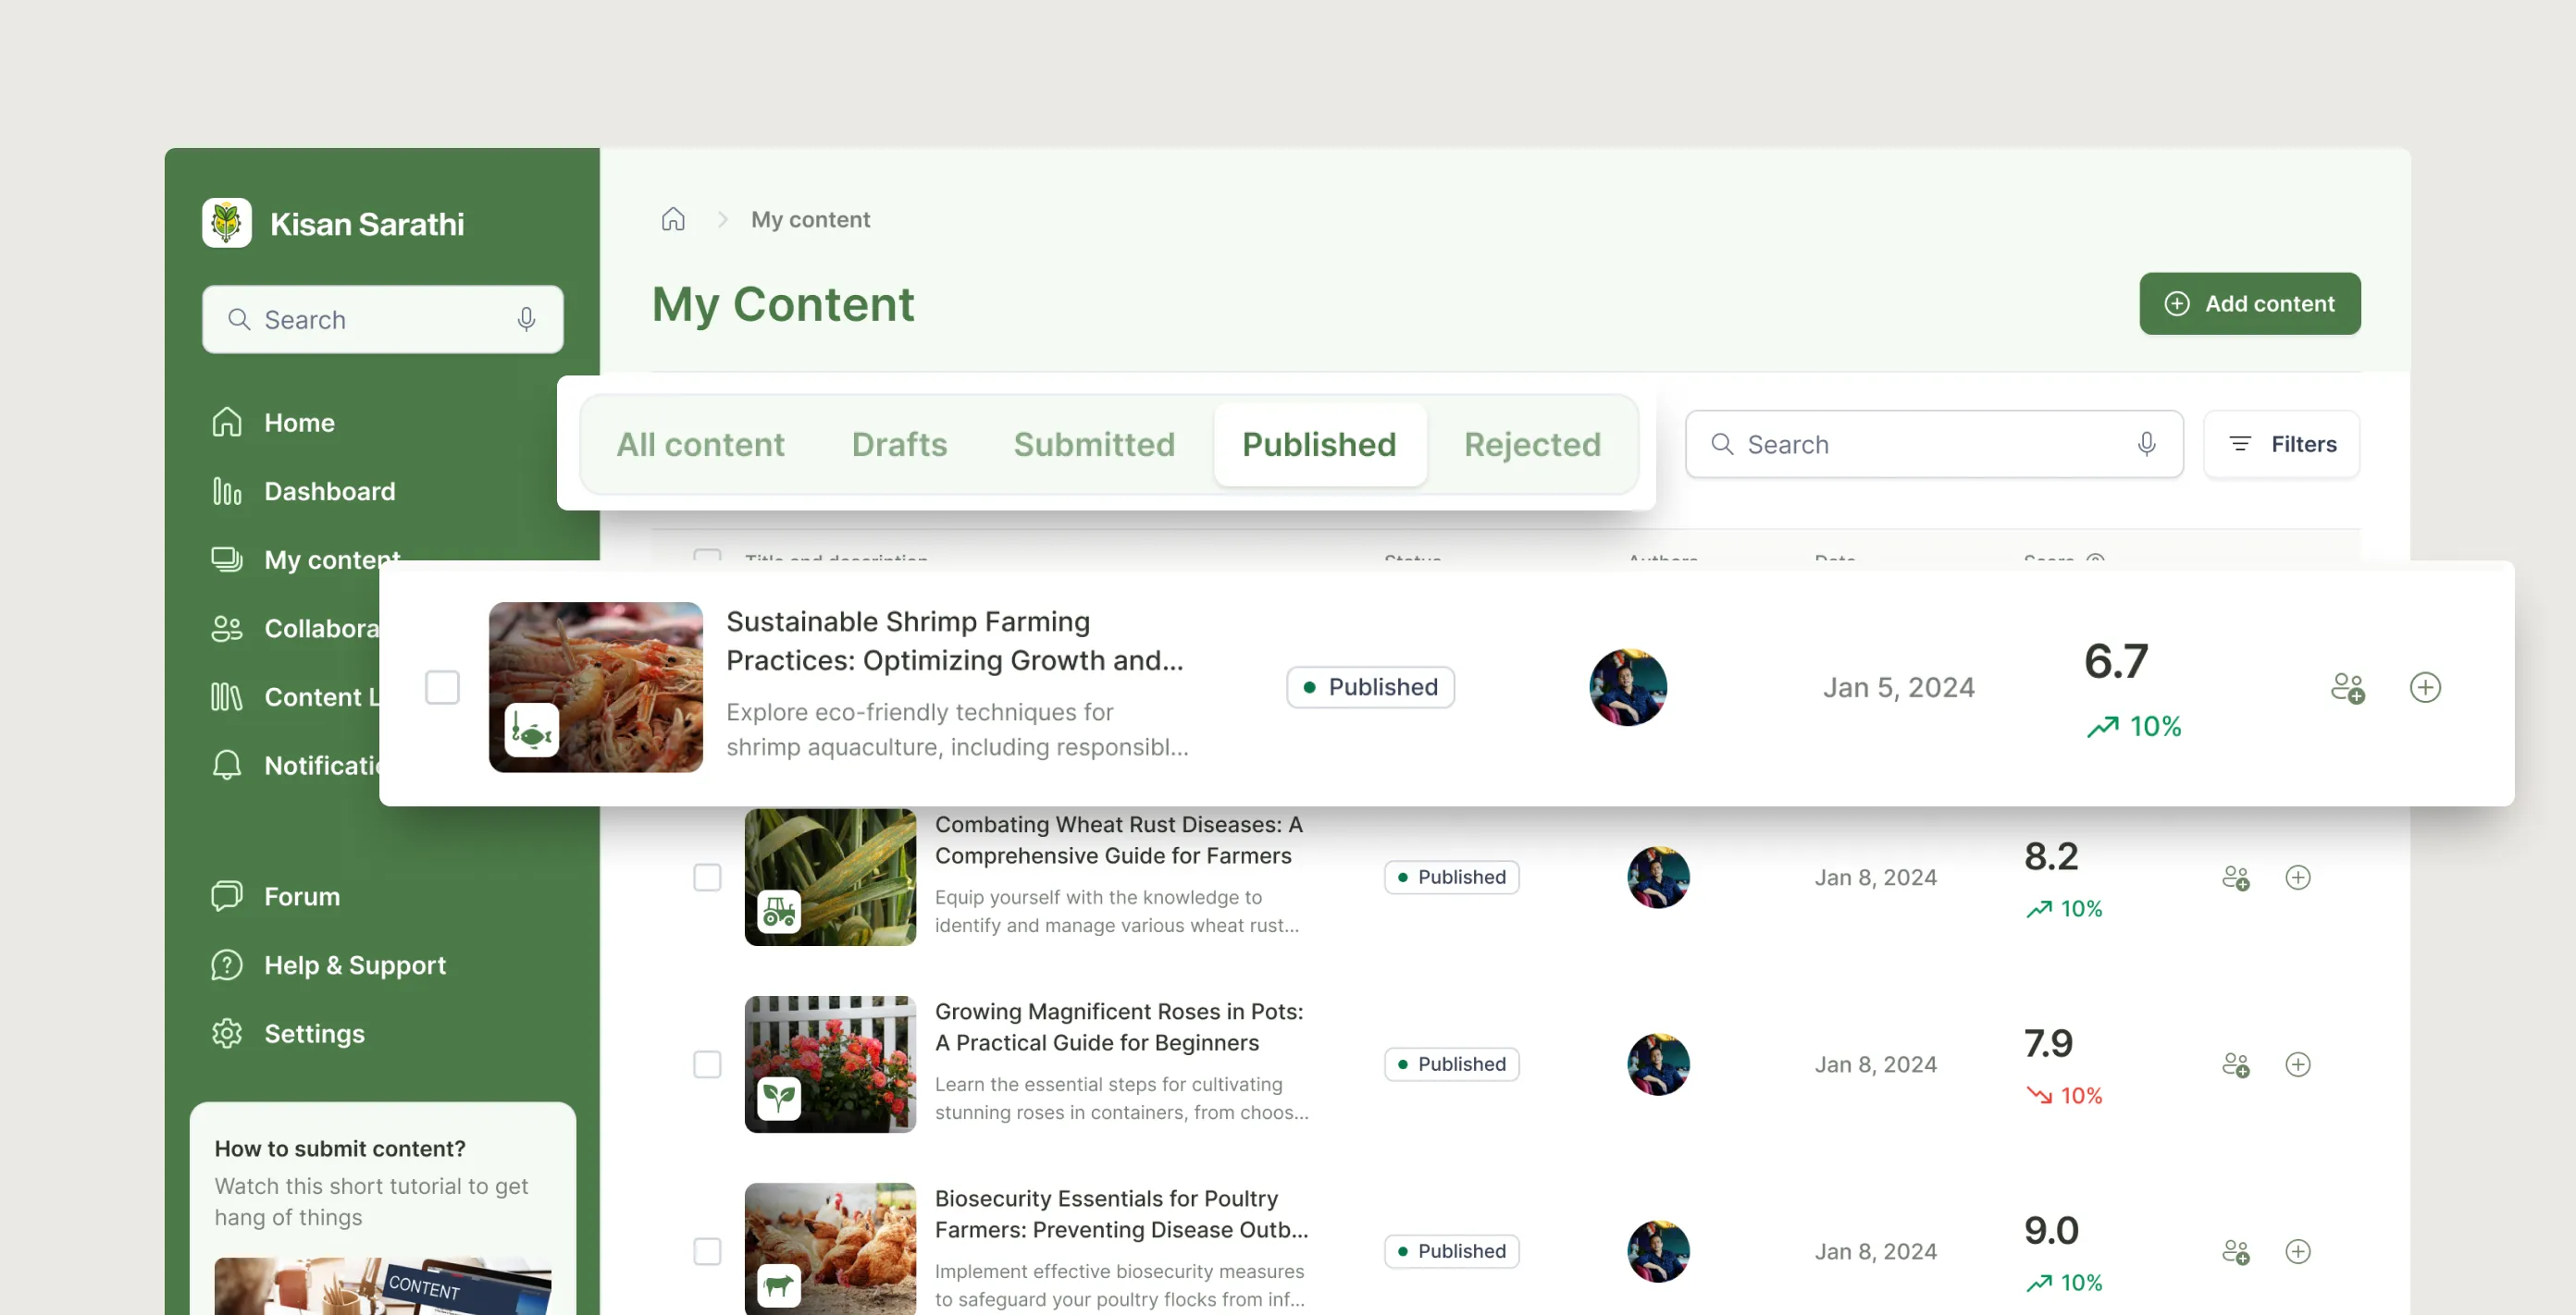Open the Filters options
Screen dimensions: 2576x1315
(x=2281, y=444)
